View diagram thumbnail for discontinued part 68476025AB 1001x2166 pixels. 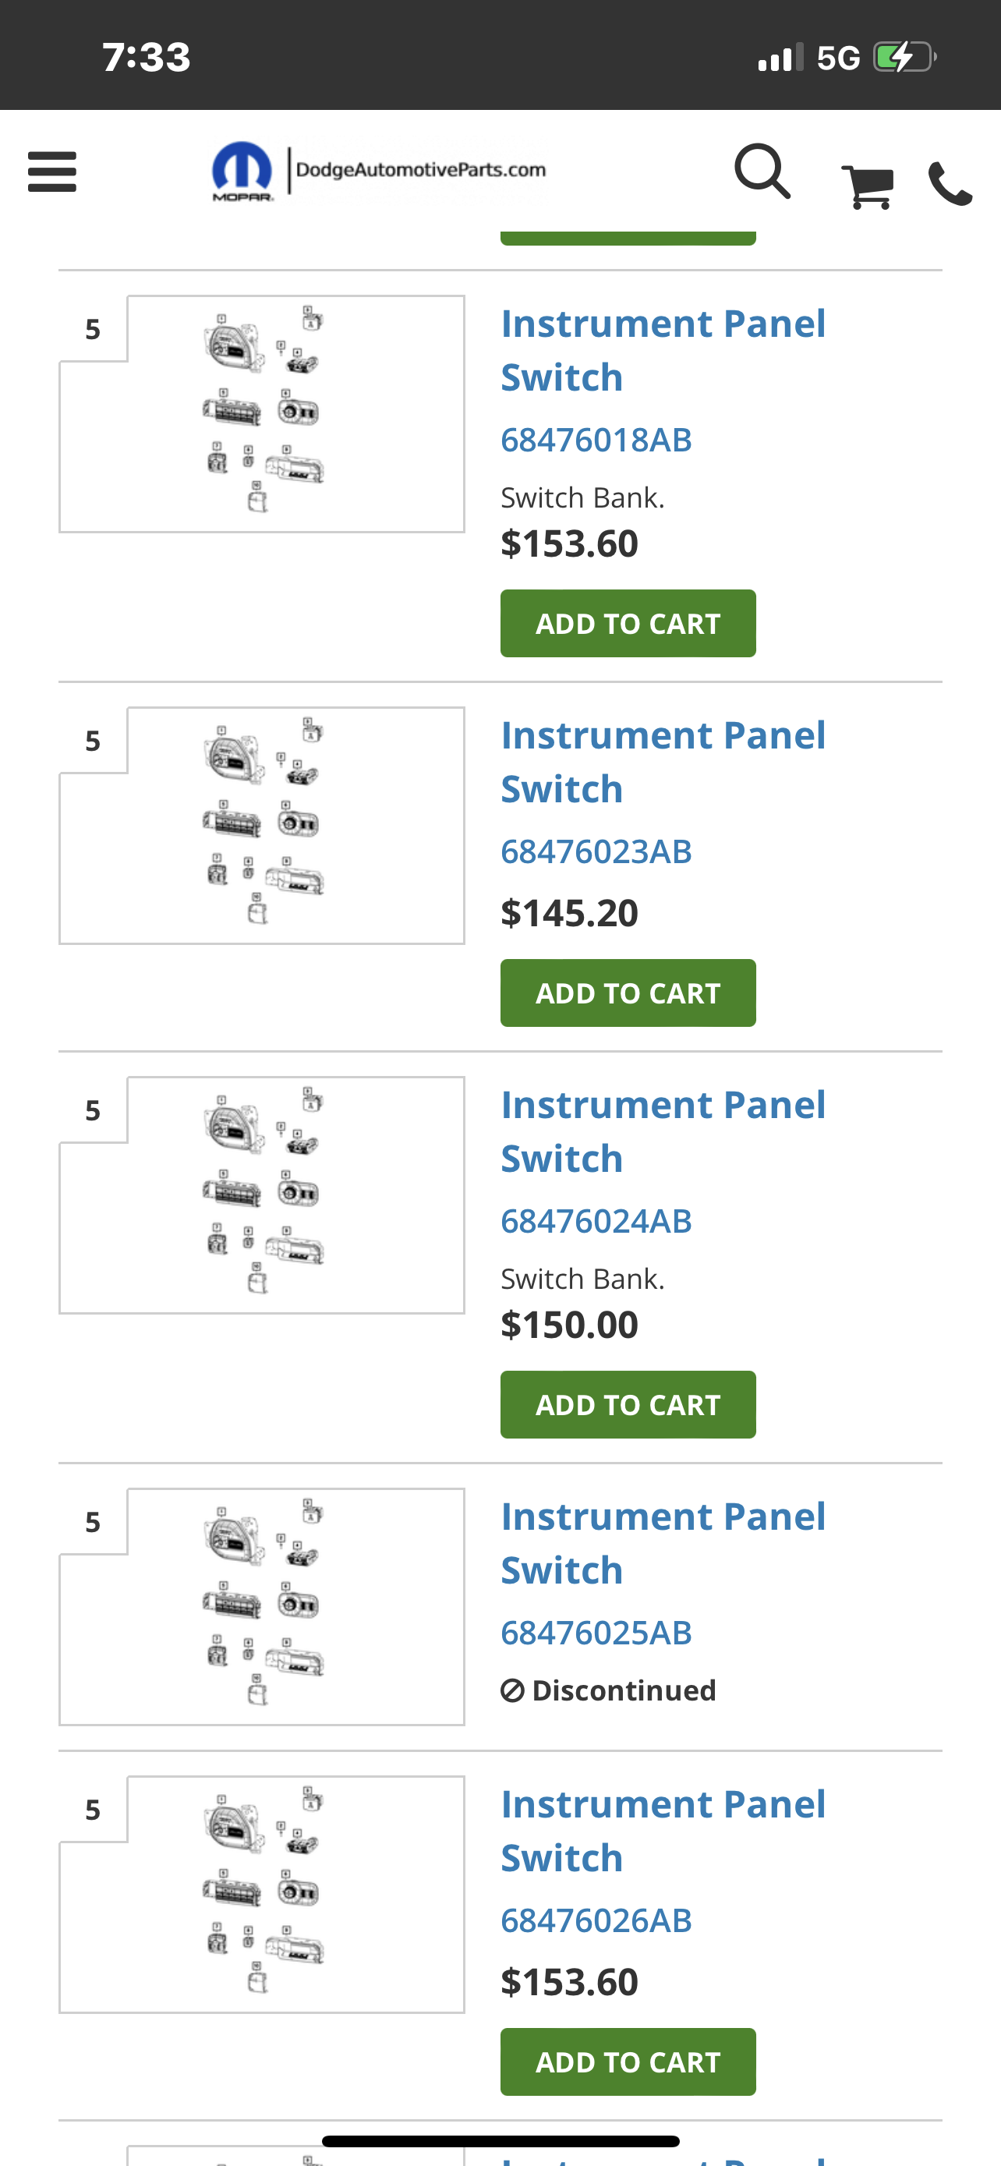click(x=262, y=1606)
